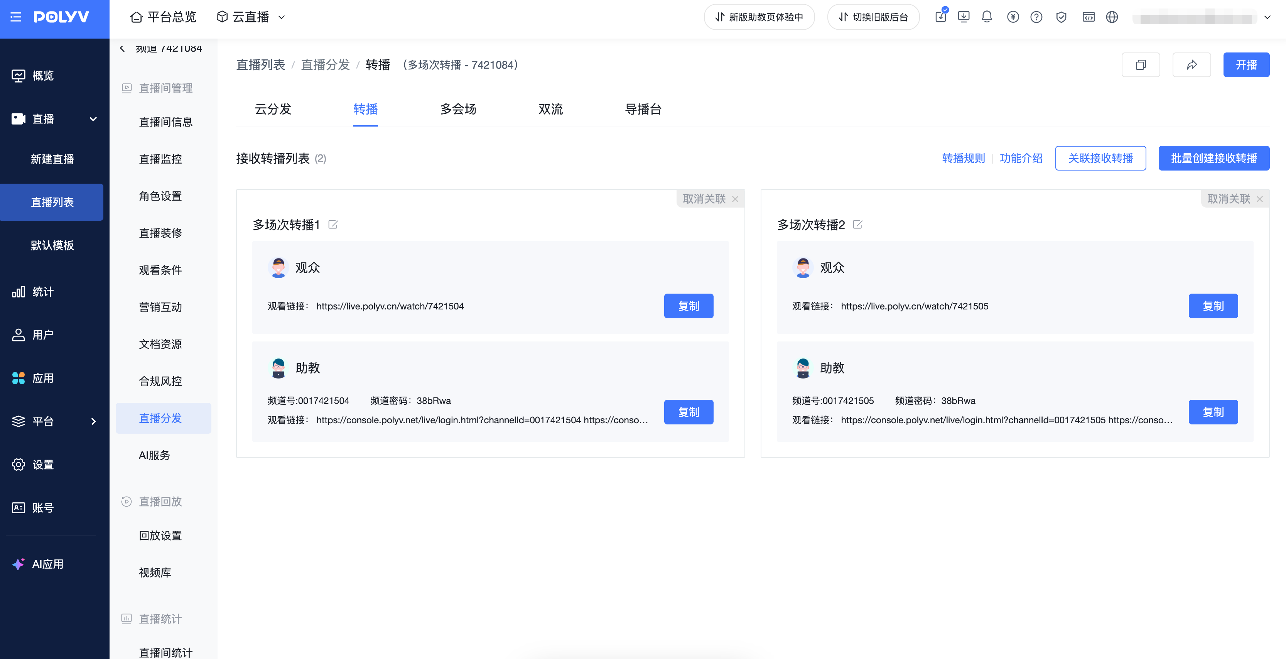Open 回放设置 in channel menu
This screenshot has height=659, width=1286.
point(160,536)
